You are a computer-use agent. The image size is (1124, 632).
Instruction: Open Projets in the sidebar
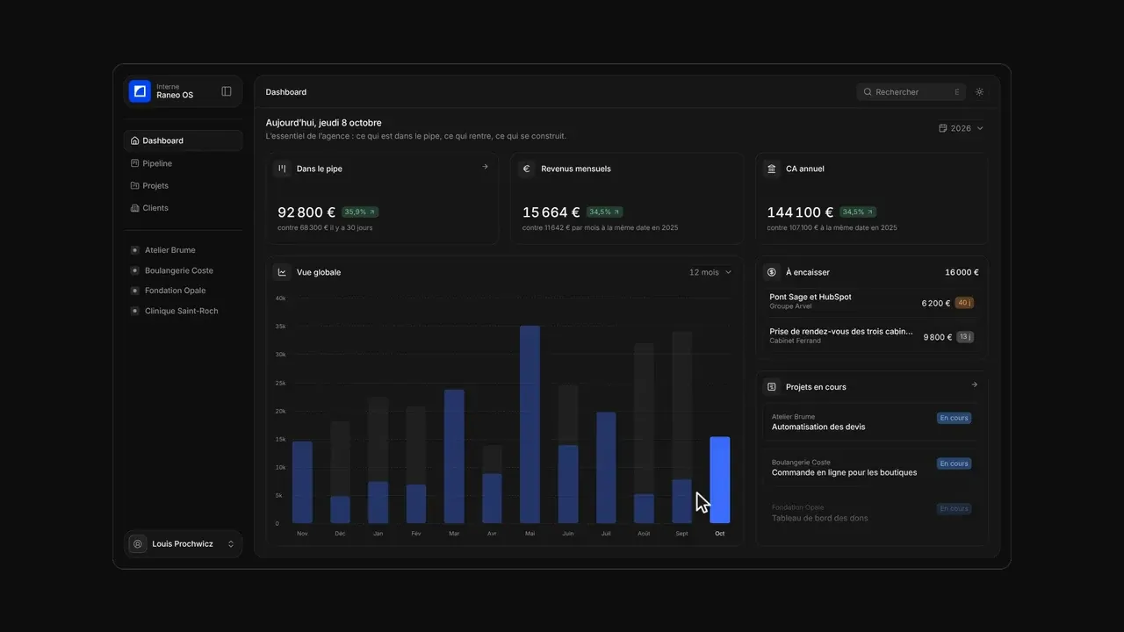tap(183, 186)
